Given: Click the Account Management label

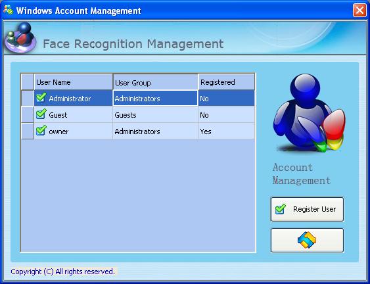Looking at the screenshot, I should 302,174.
